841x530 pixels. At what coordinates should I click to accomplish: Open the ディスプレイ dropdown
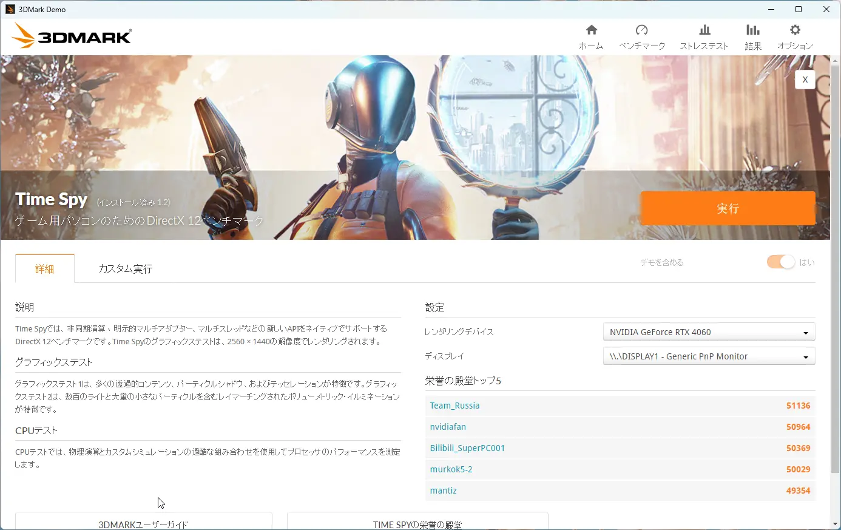tap(709, 356)
